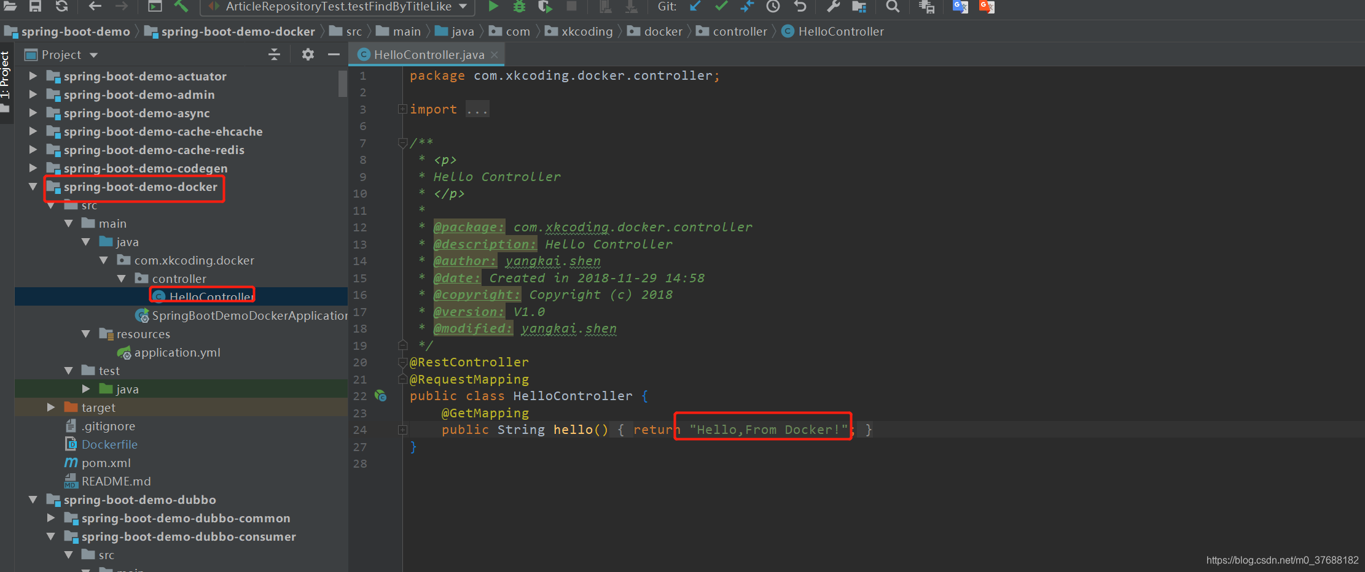Navigate back with the left arrow
The image size is (1365, 572).
95,6
